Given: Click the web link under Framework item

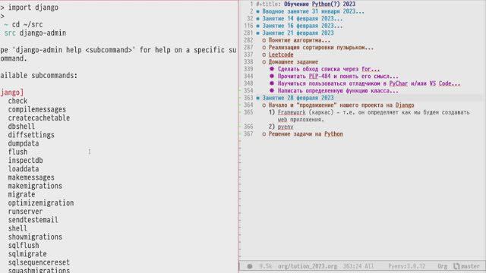Looking at the screenshot, I should [x=282, y=120].
